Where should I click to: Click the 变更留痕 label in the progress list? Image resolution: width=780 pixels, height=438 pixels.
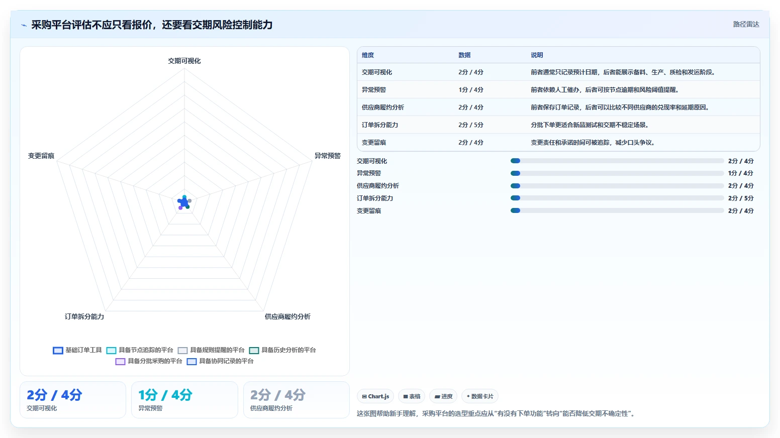click(369, 211)
